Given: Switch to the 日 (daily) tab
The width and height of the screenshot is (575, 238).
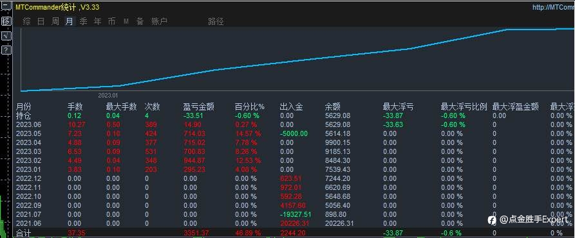Looking at the screenshot, I should point(41,21).
